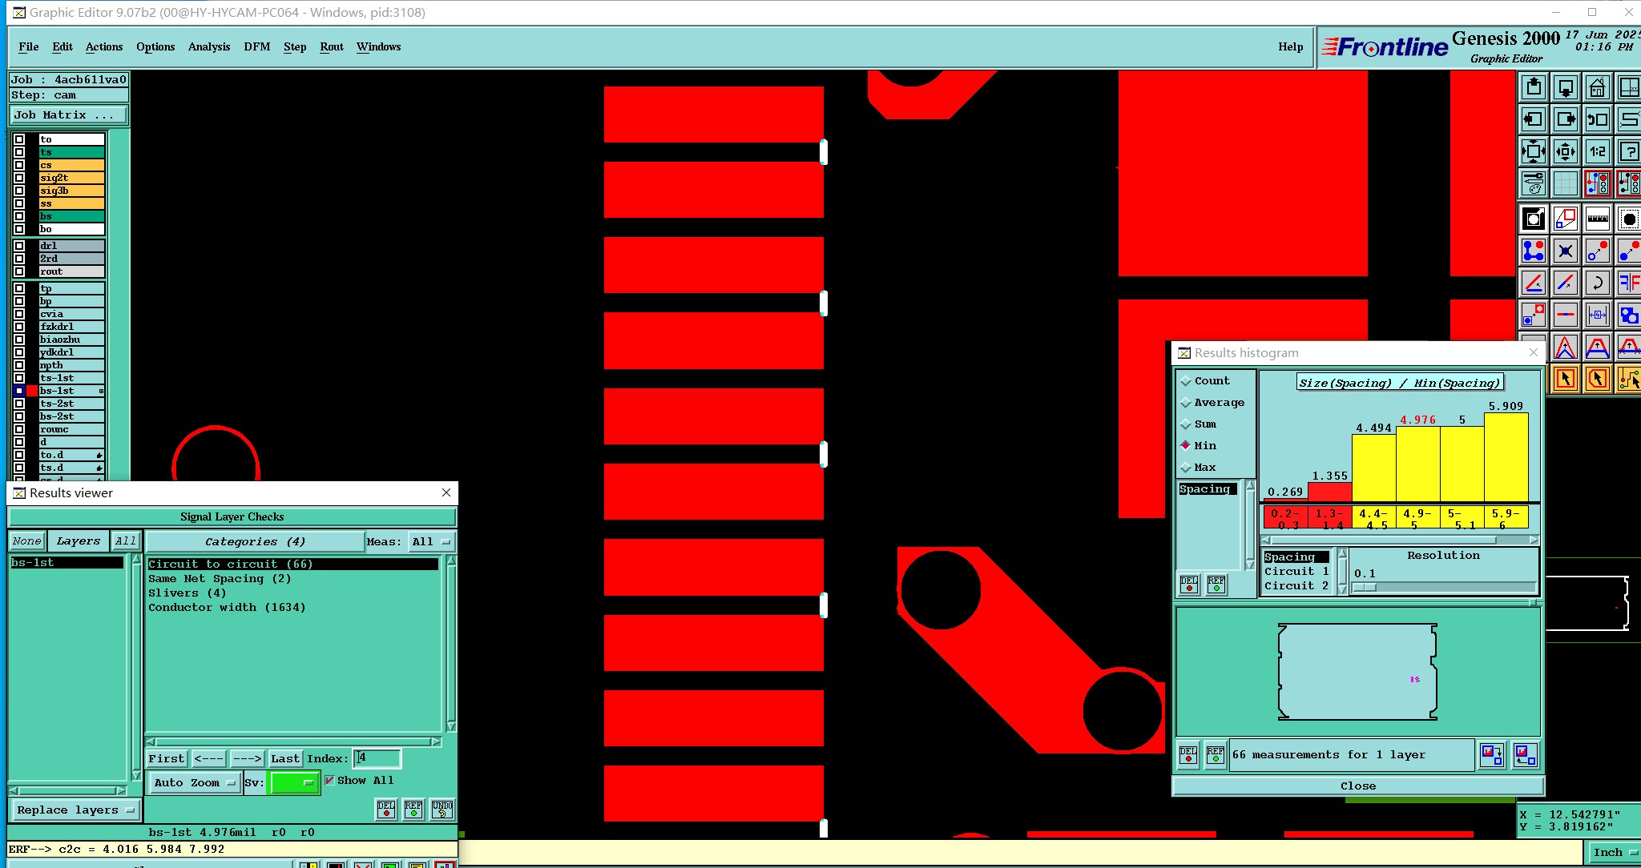Screen dimensions: 1641x868
Task: Toggle visibility box of layer ts
Action: click(19, 152)
